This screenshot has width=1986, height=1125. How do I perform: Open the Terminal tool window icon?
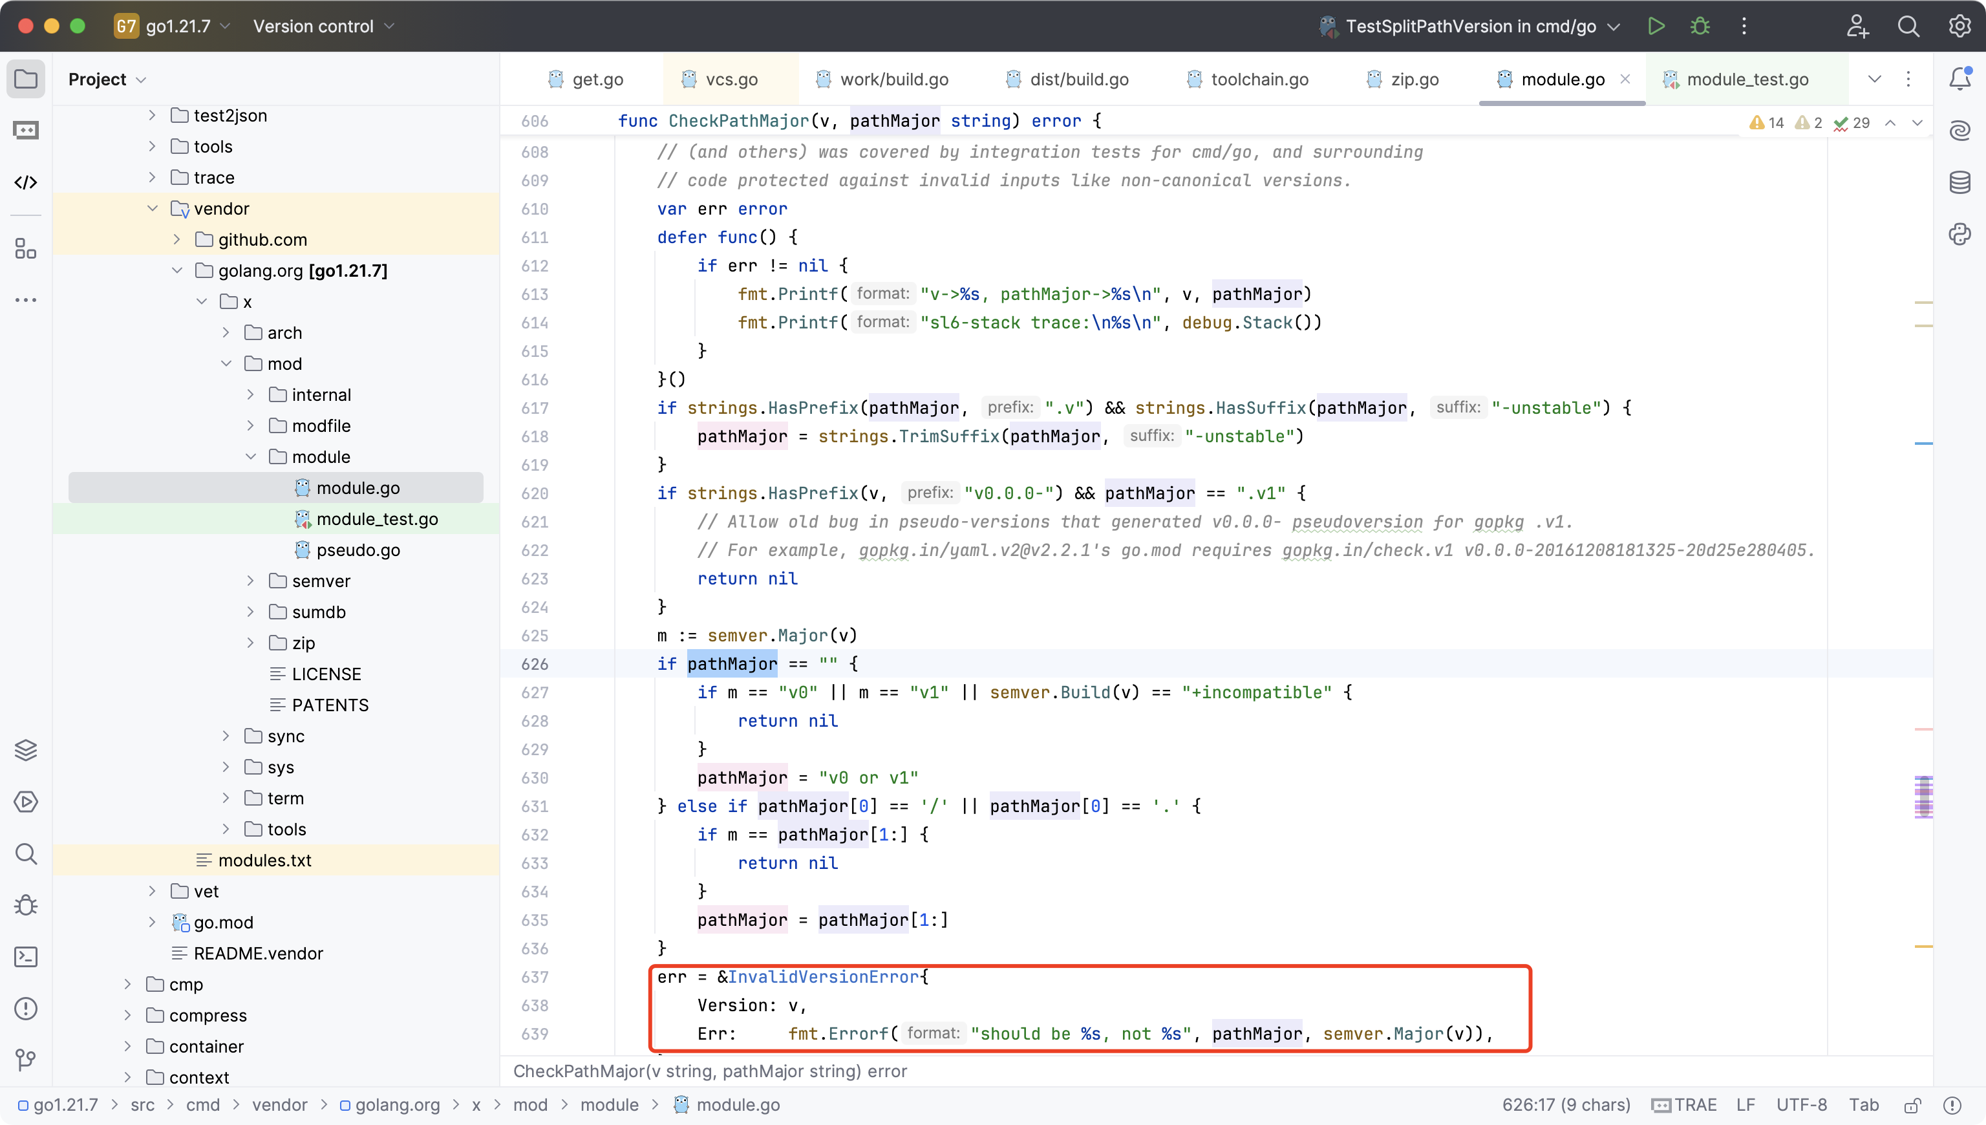(25, 956)
